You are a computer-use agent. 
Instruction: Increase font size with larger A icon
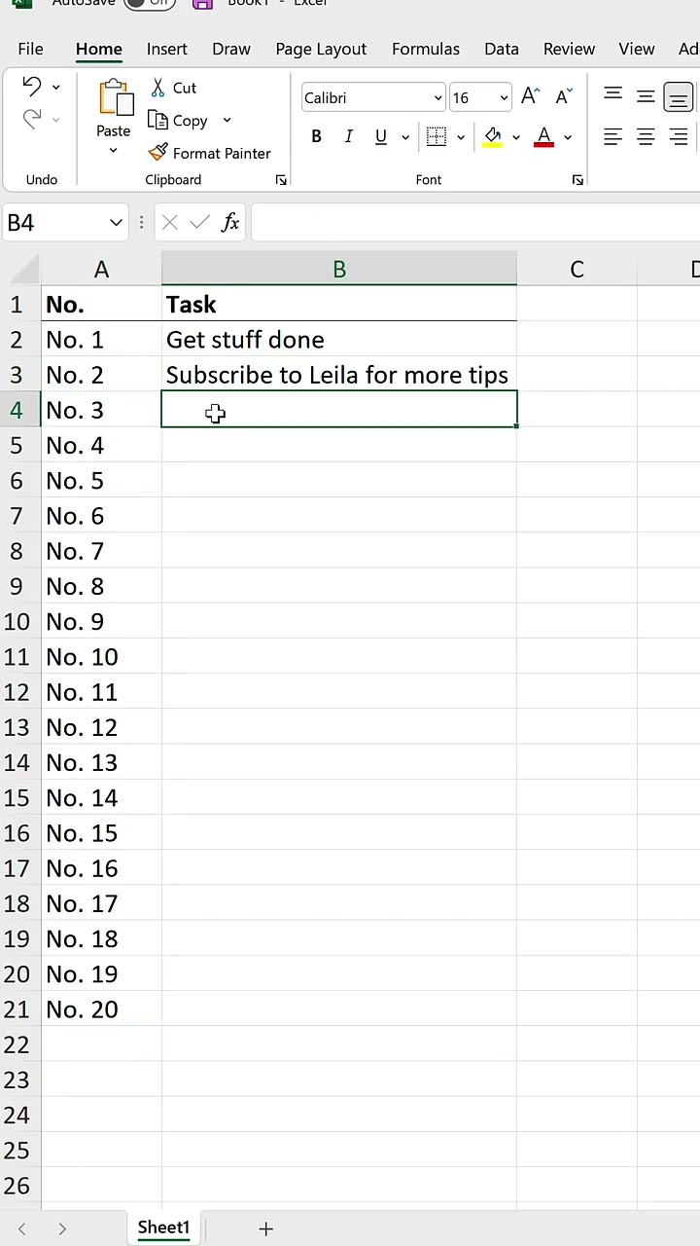[x=530, y=96]
